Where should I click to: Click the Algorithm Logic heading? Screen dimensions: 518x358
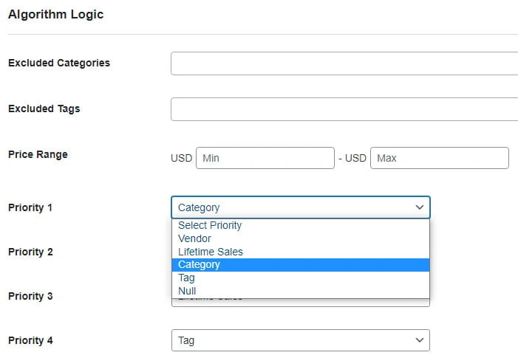pyautogui.click(x=55, y=14)
